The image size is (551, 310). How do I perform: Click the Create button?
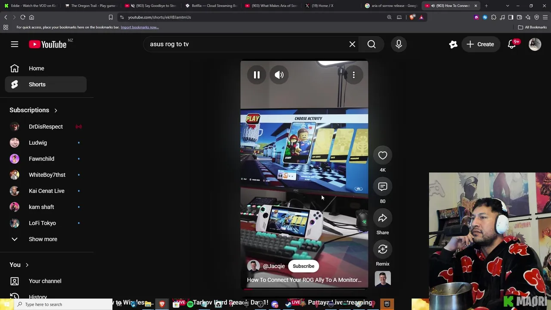480,44
